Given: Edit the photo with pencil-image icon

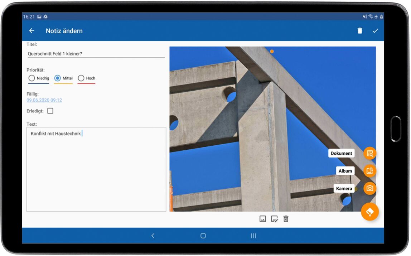Looking at the screenshot, I should [275, 219].
